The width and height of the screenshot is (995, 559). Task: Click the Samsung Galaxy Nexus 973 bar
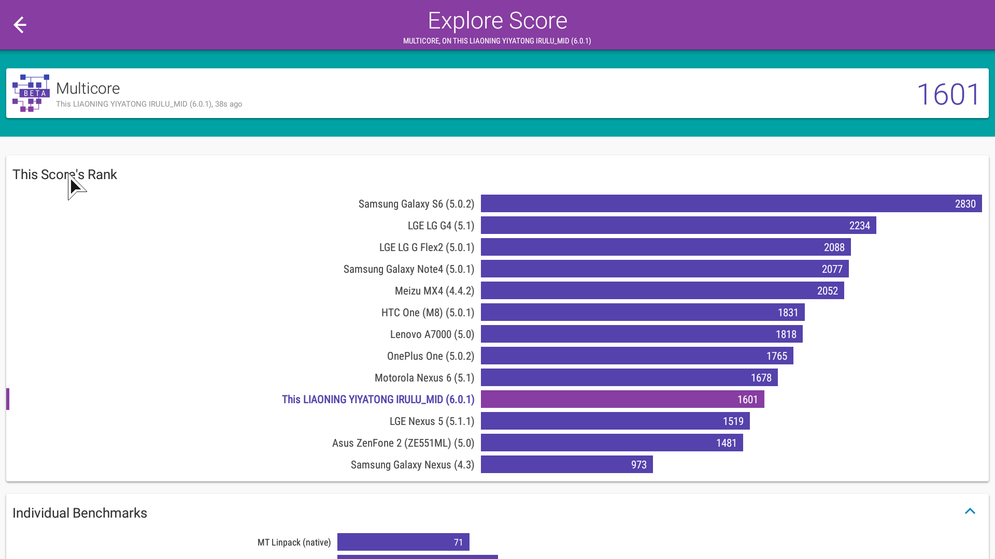point(566,464)
